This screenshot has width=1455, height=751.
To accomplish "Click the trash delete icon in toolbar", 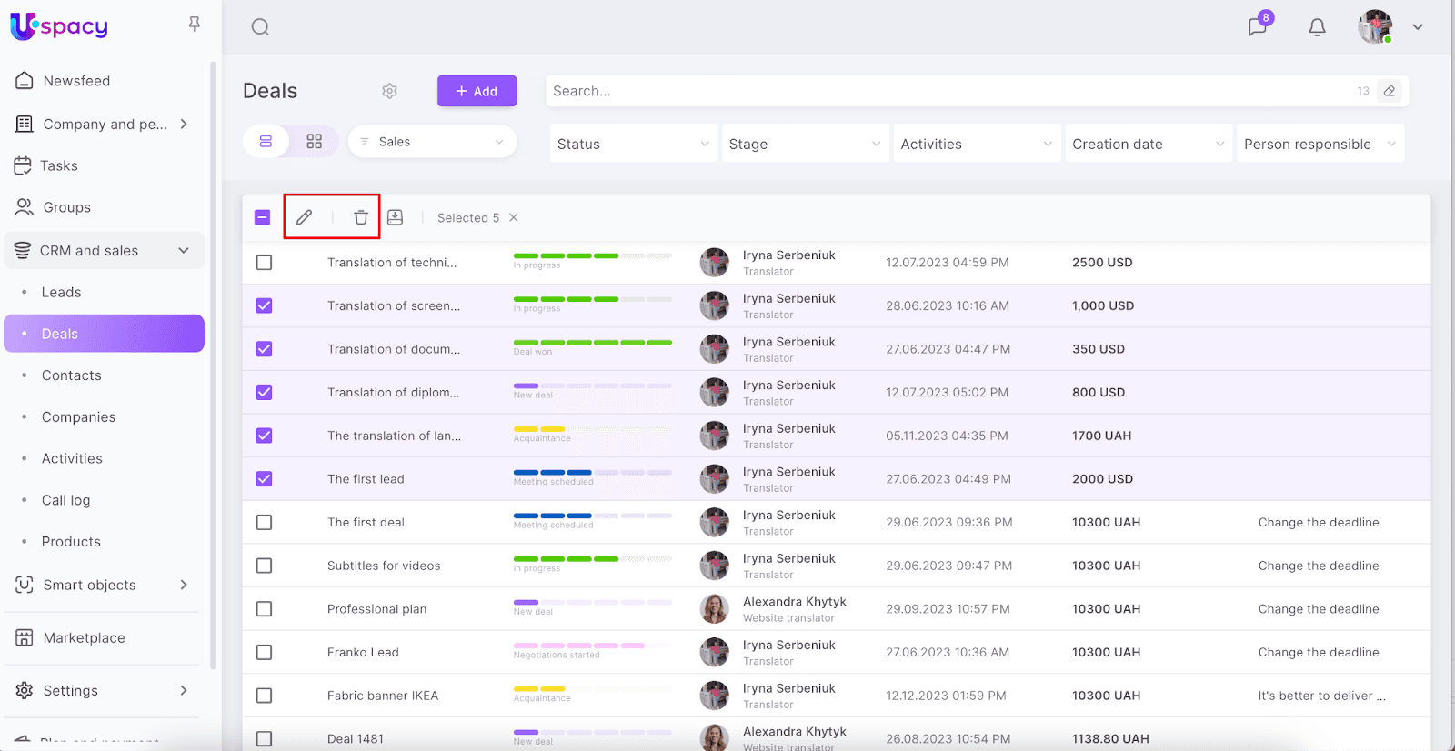I will click(361, 217).
